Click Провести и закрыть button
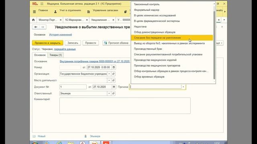 [47, 43]
